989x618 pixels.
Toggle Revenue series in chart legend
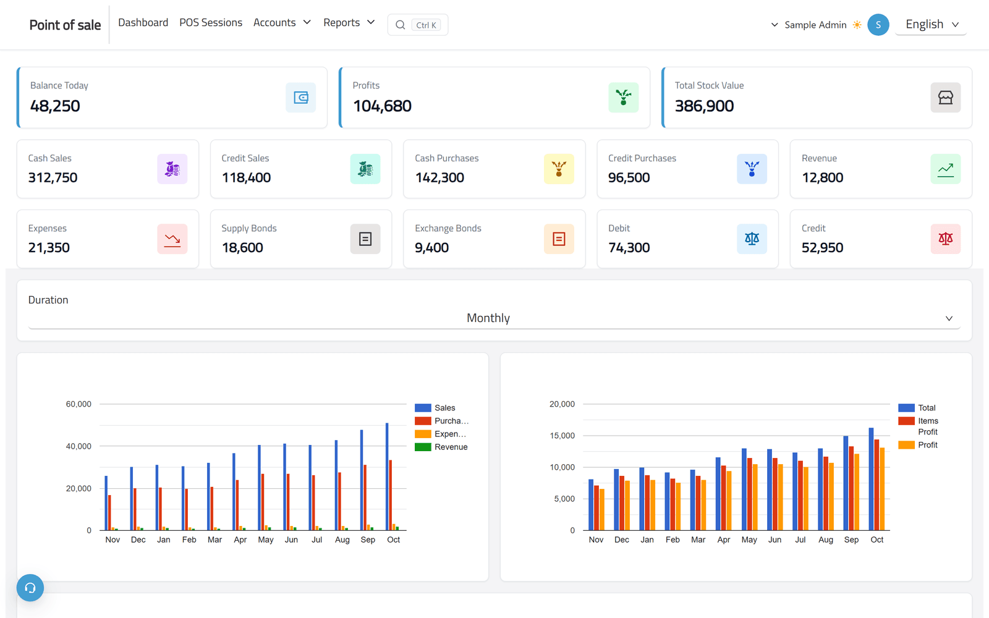(x=441, y=447)
